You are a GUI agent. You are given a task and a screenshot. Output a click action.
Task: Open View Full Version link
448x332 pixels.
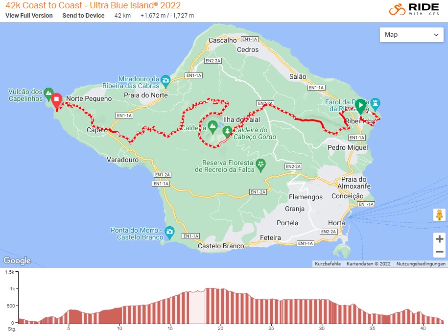[29, 16]
